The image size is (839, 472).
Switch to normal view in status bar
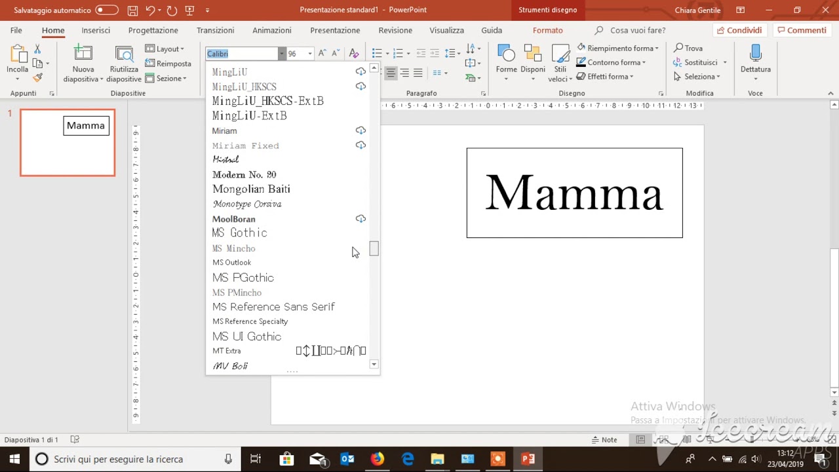pyautogui.click(x=640, y=440)
